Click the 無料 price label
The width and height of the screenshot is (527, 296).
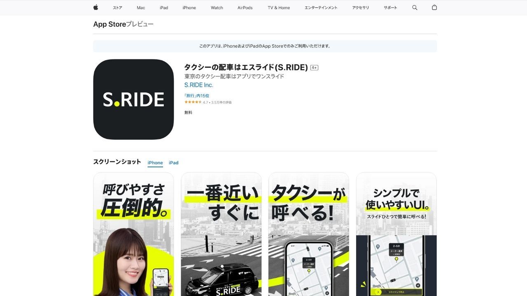click(188, 112)
